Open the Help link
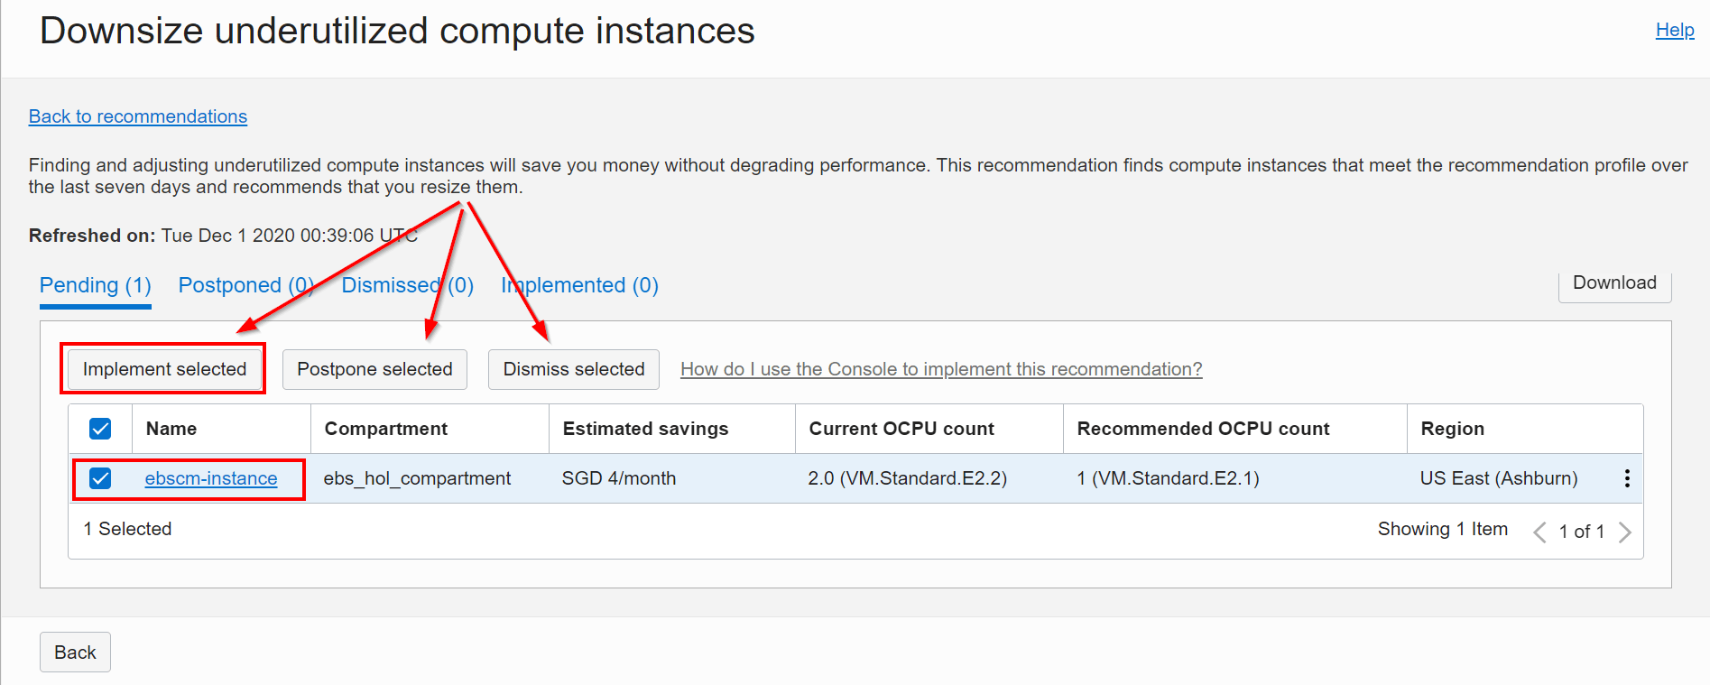This screenshot has width=1710, height=685. [x=1675, y=29]
